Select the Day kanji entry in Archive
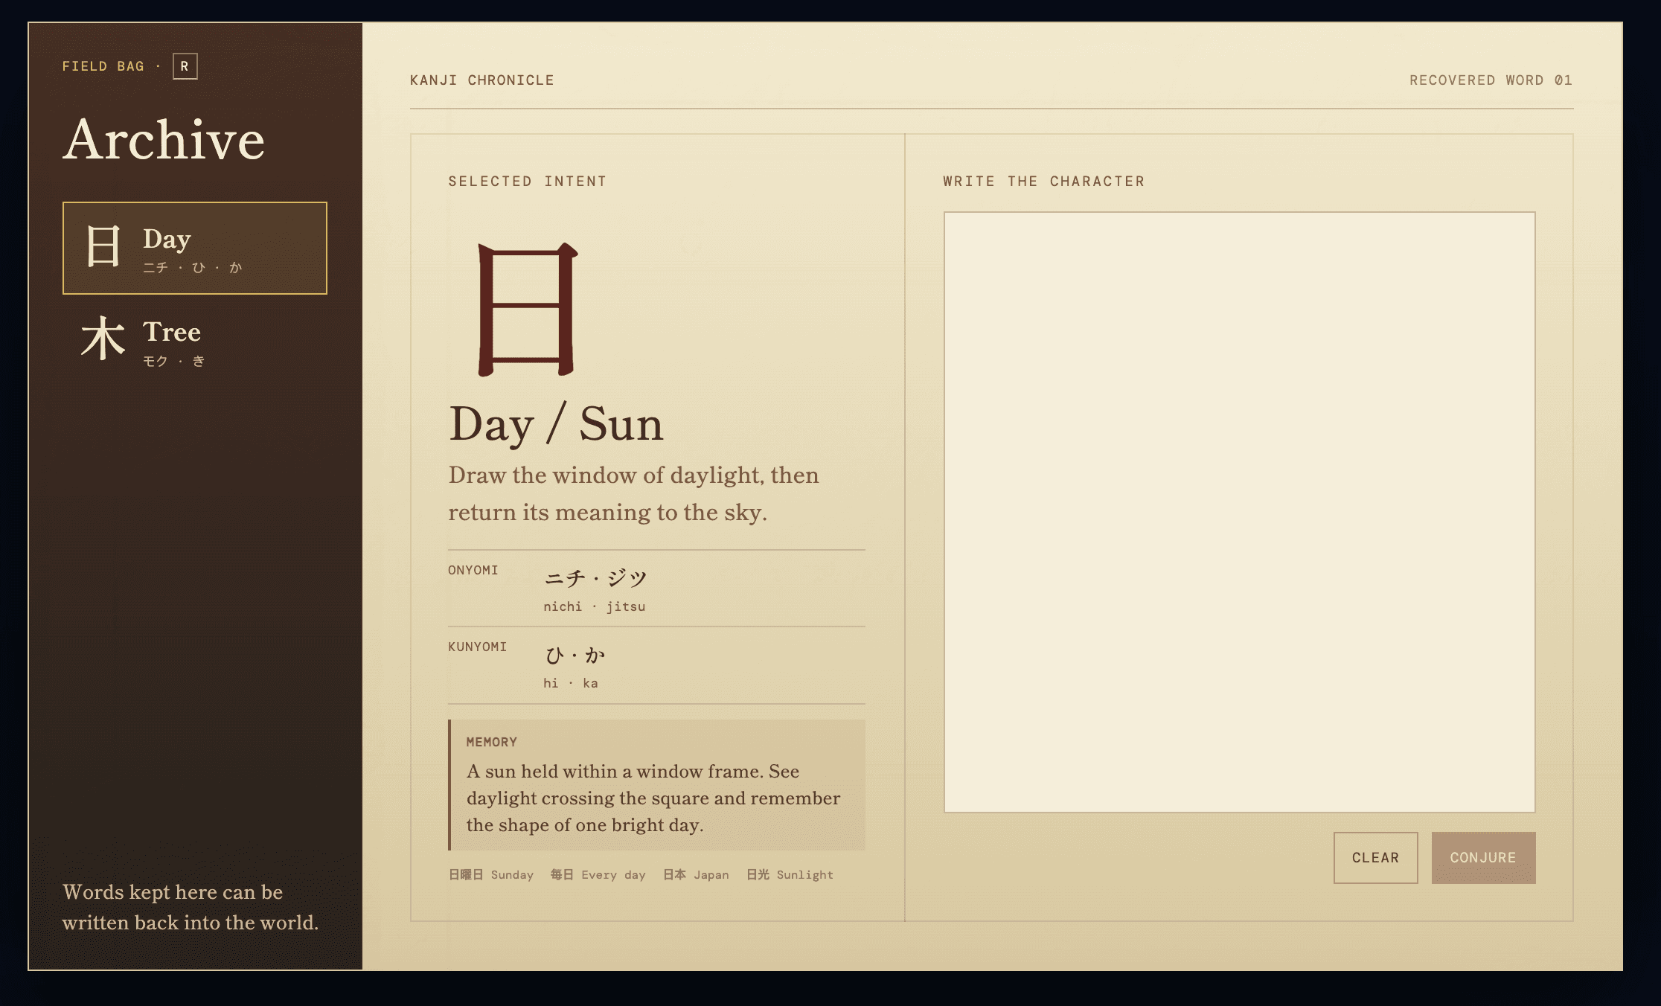This screenshot has width=1661, height=1006. (x=194, y=248)
